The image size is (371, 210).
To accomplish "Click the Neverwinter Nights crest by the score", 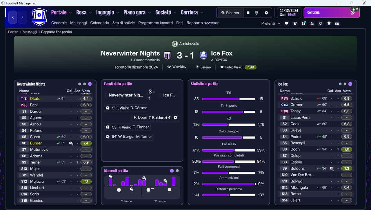I will 167,55.
